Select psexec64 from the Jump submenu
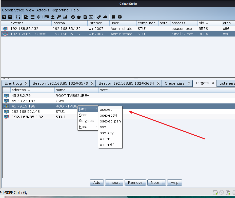This screenshot has width=235, height=198. [x=110, y=115]
